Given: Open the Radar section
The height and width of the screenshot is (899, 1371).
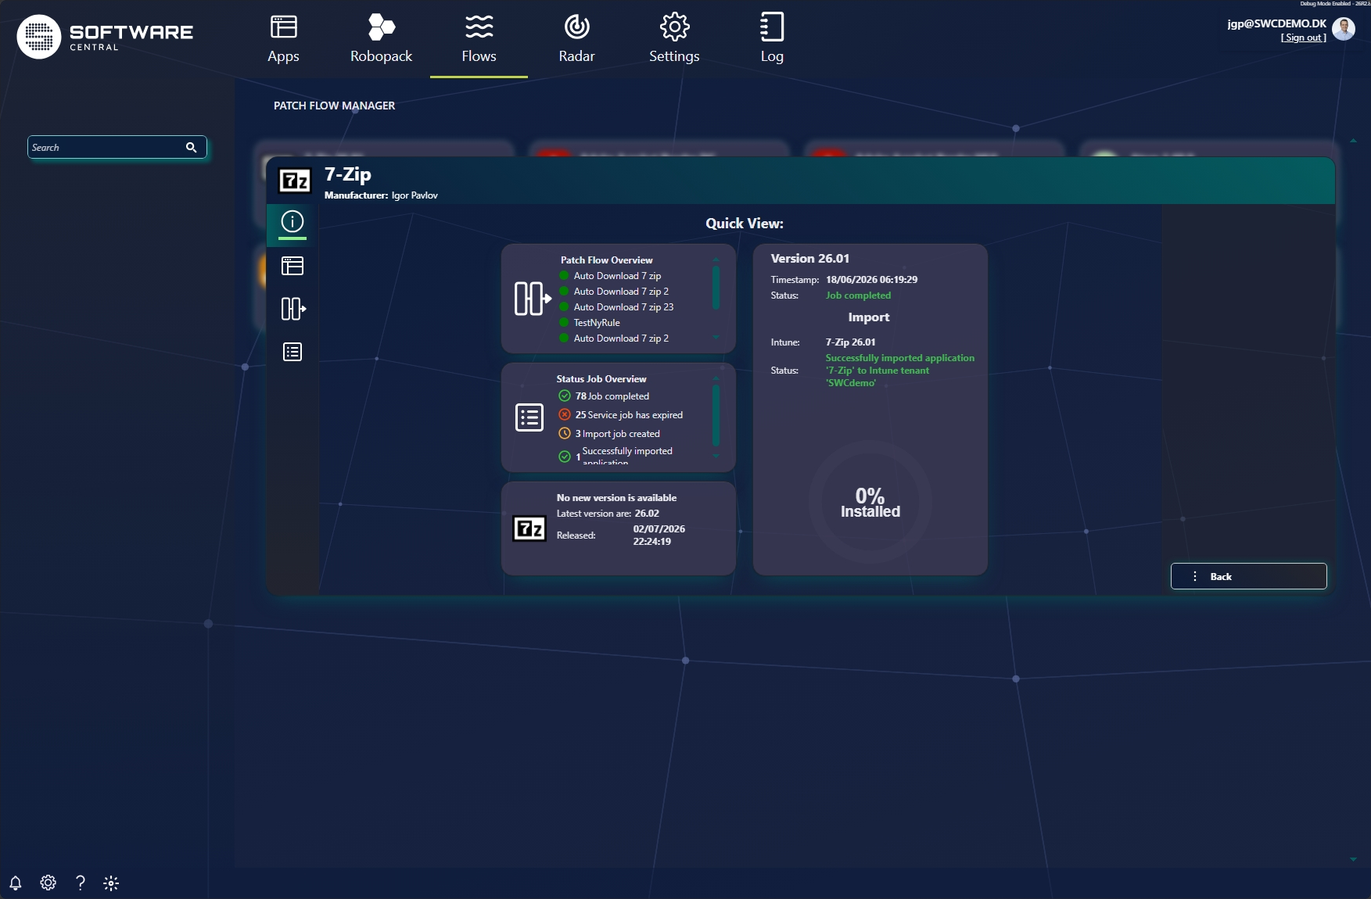Looking at the screenshot, I should click(x=576, y=39).
